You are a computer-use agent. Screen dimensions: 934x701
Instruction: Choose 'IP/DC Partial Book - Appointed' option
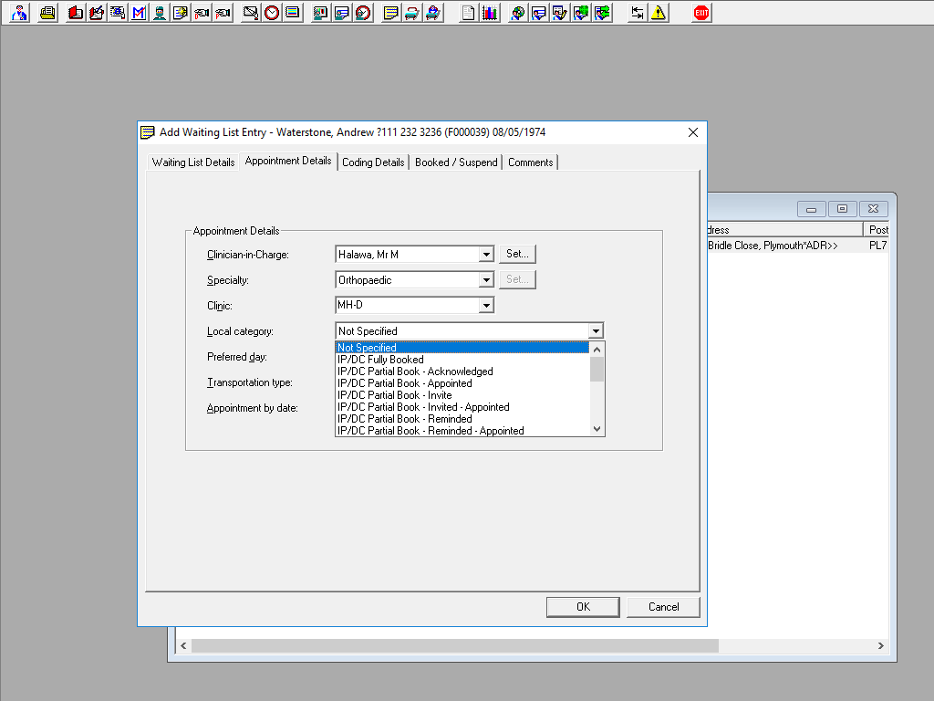[x=462, y=383]
